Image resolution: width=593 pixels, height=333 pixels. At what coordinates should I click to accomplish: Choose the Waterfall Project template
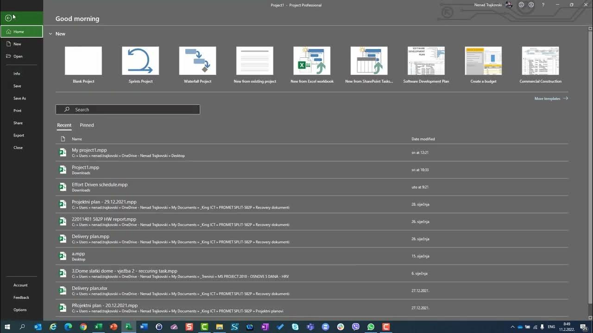coord(197,65)
